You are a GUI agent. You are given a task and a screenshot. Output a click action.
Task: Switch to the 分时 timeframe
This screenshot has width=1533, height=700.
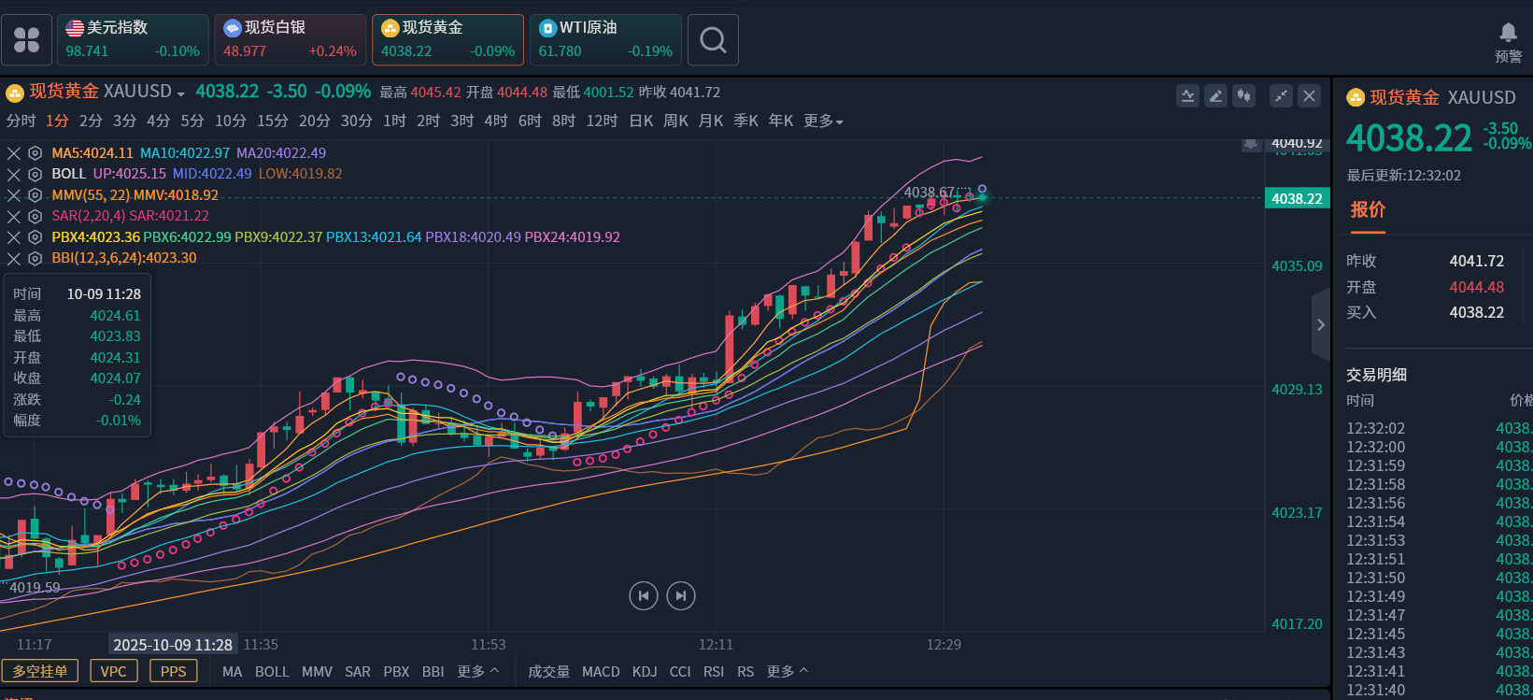pos(21,121)
